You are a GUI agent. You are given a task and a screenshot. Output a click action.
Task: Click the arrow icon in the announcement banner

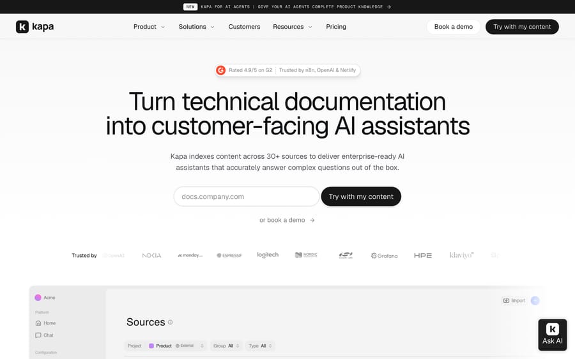pyautogui.click(x=388, y=6)
